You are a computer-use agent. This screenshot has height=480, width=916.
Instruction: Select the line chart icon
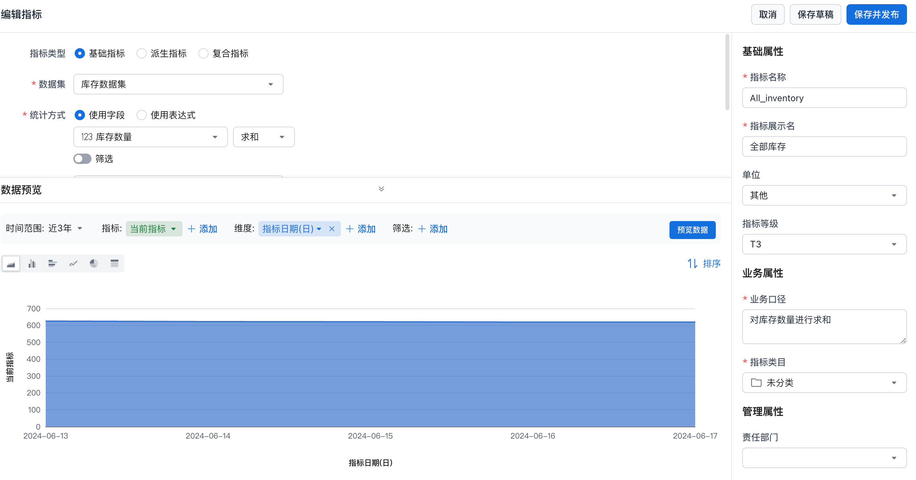point(73,263)
